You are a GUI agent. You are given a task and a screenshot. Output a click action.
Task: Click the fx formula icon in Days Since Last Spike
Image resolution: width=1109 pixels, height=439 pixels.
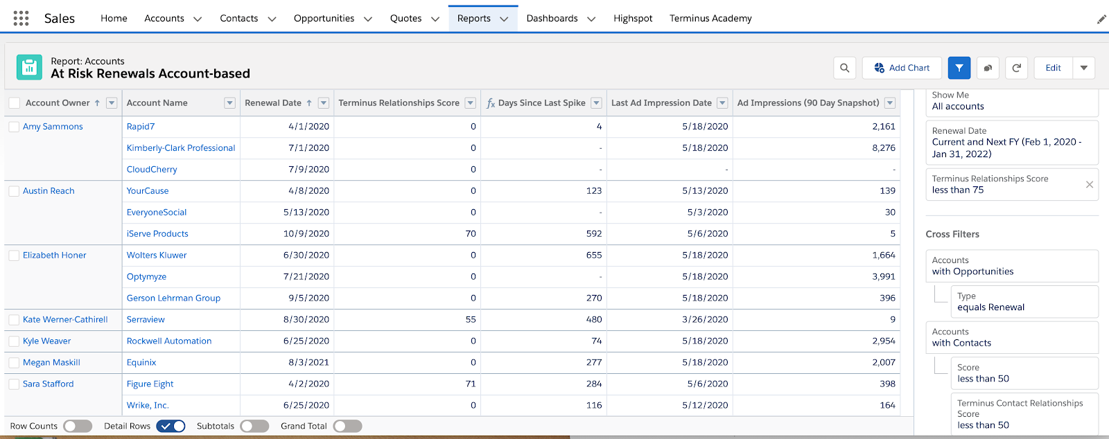491,103
